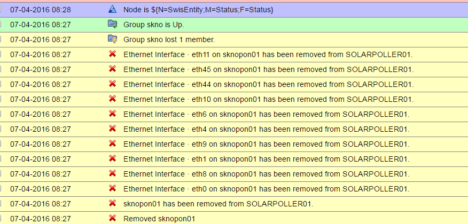Viewport: 468px width, 224px height.
Task: Click the red X icon beside eth6
Action: coord(112,114)
